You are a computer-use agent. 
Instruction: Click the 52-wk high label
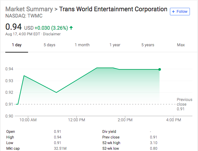[x=111, y=143]
